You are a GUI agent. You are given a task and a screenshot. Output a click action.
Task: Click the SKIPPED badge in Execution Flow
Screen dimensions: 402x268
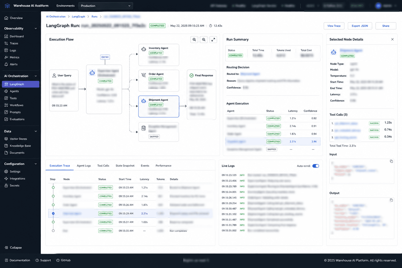coord(154,137)
